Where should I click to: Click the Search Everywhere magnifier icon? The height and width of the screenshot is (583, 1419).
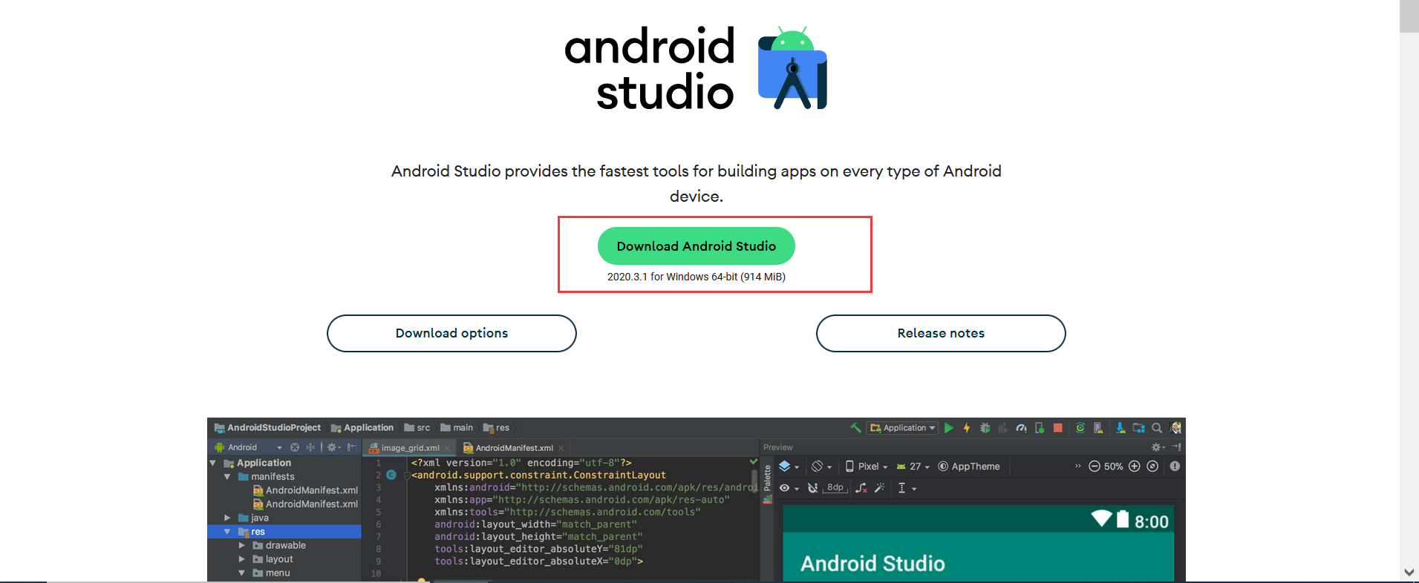(1157, 428)
